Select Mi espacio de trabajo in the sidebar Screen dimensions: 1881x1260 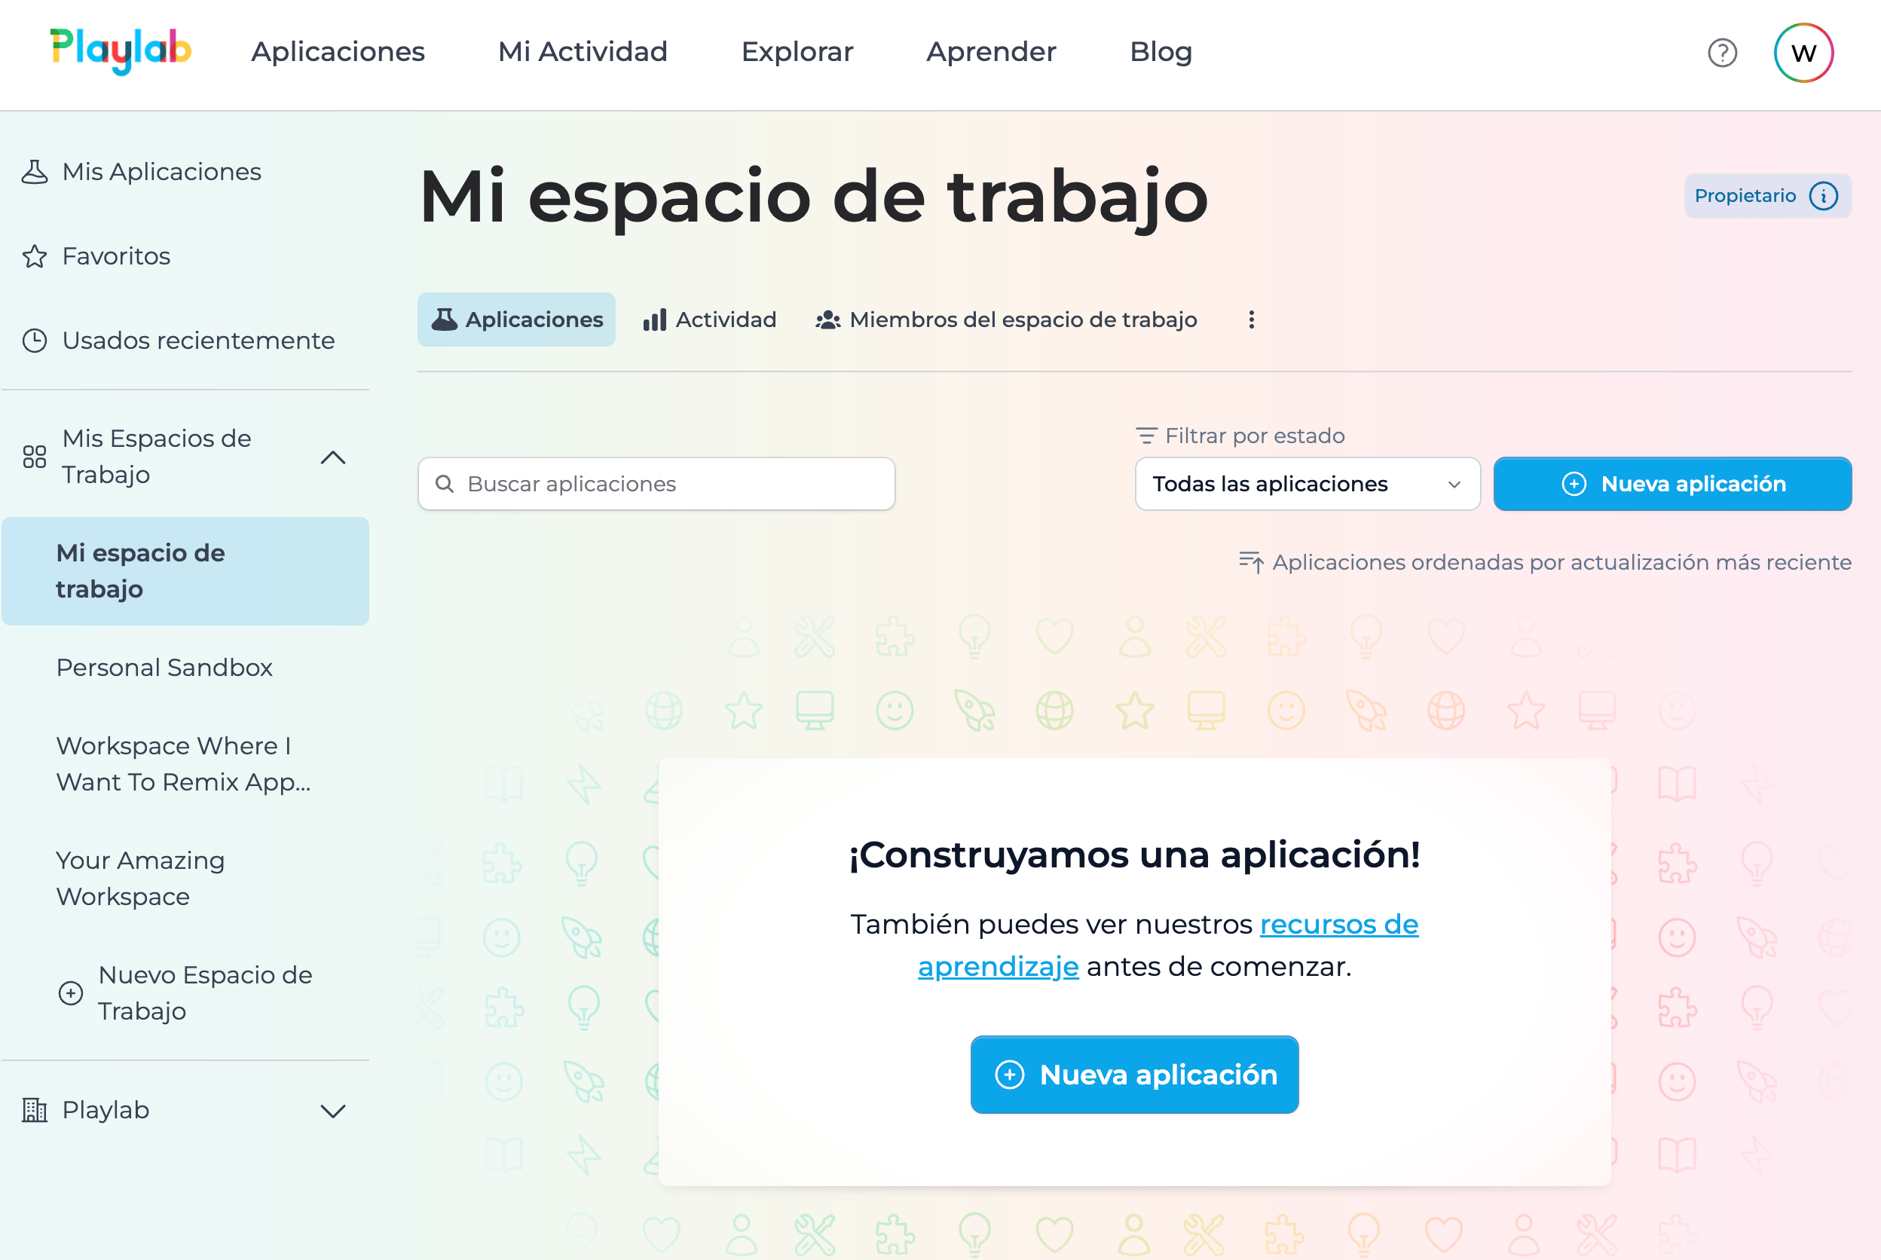(x=185, y=571)
